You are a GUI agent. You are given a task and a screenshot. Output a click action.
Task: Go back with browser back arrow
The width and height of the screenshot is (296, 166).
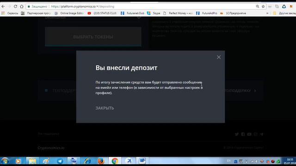pos(3,6)
